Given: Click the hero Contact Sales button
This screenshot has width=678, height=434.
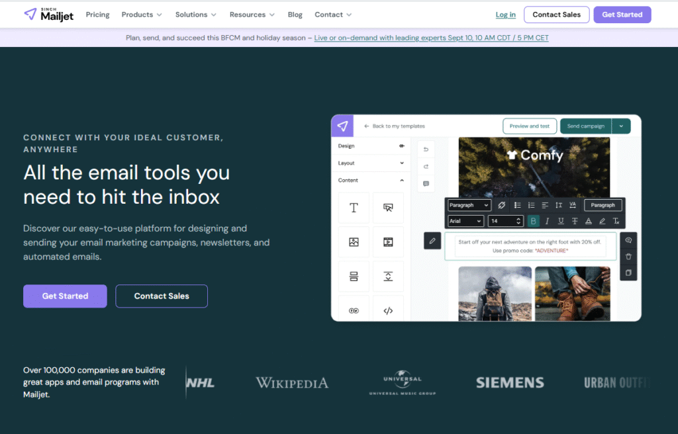Looking at the screenshot, I should (162, 296).
